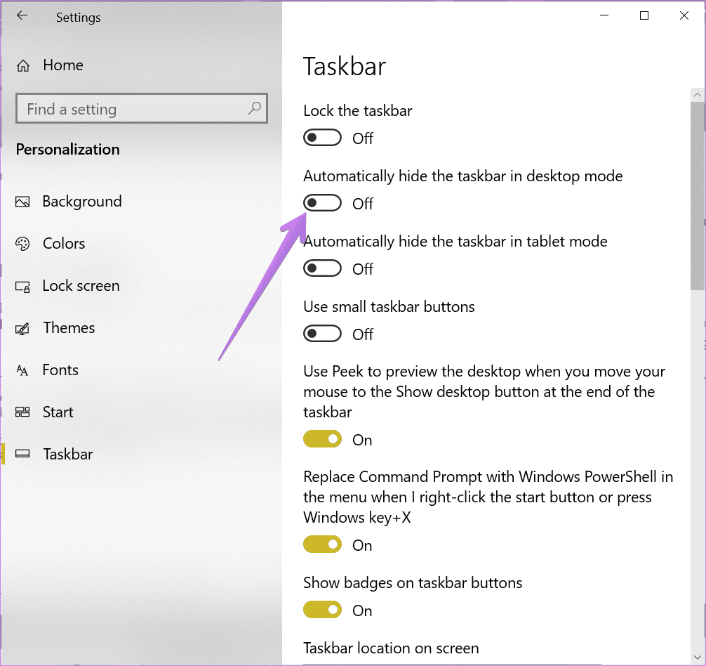Click the back arrow in Settings
706x666 pixels.
[x=22, y=15]
